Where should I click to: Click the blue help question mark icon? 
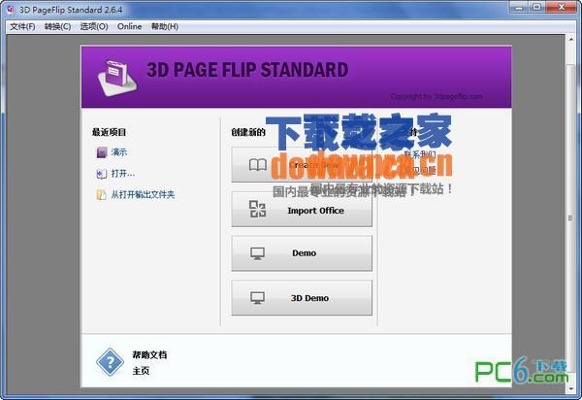tap(109, 362)
